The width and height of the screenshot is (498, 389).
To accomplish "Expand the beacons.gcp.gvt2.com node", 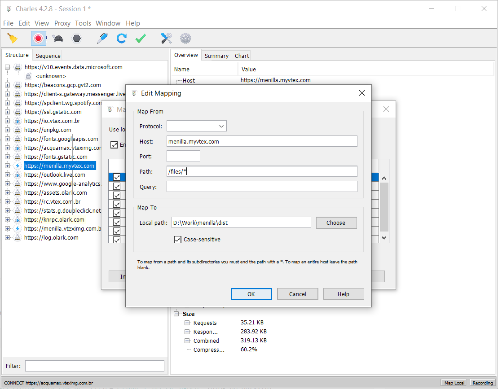I will click(7, 85).
